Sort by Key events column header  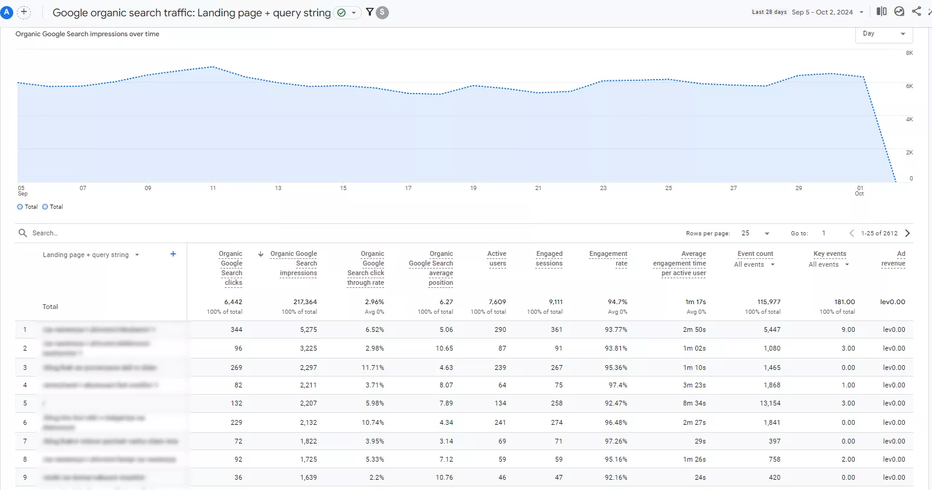(830, 254)
